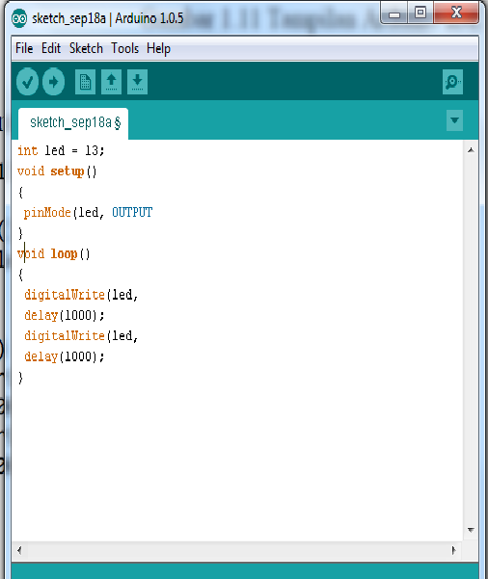This screenshot has height=579, width=488.
Task: Open the Sketch menu
Action: (86, 48)
